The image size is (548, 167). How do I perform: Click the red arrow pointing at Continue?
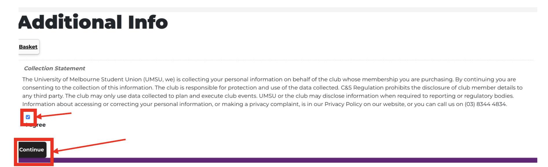coord(89,146)
